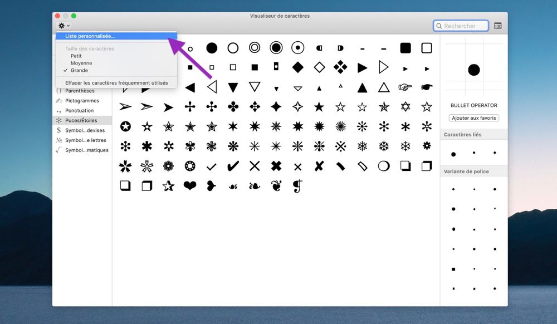Viewport: 557px width, 324px height.
Task: Pick the Star of David character
Action: point(405,106)
